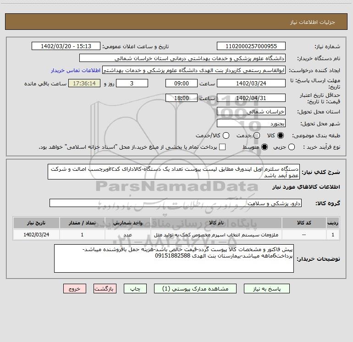This screenshot has height=342, width=353.
Task: Click the بازگشت back button
Action: 105,289
